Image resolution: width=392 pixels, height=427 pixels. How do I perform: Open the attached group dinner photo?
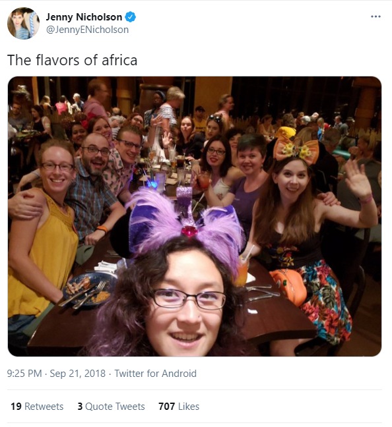(x=195, y=216)
